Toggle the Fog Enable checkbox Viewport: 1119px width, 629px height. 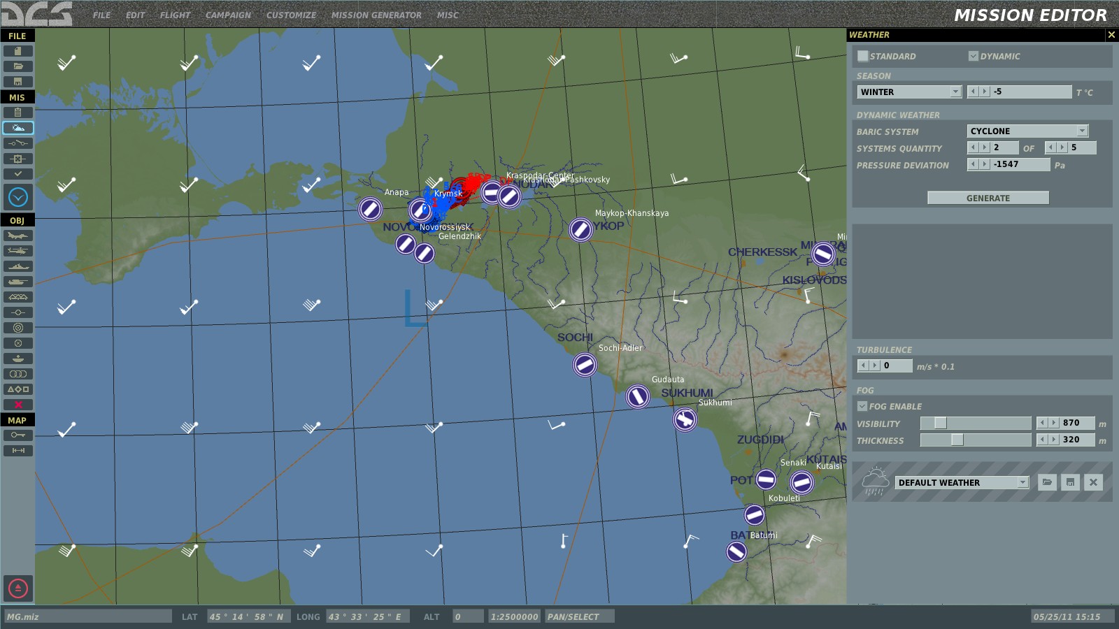[862, 406]
